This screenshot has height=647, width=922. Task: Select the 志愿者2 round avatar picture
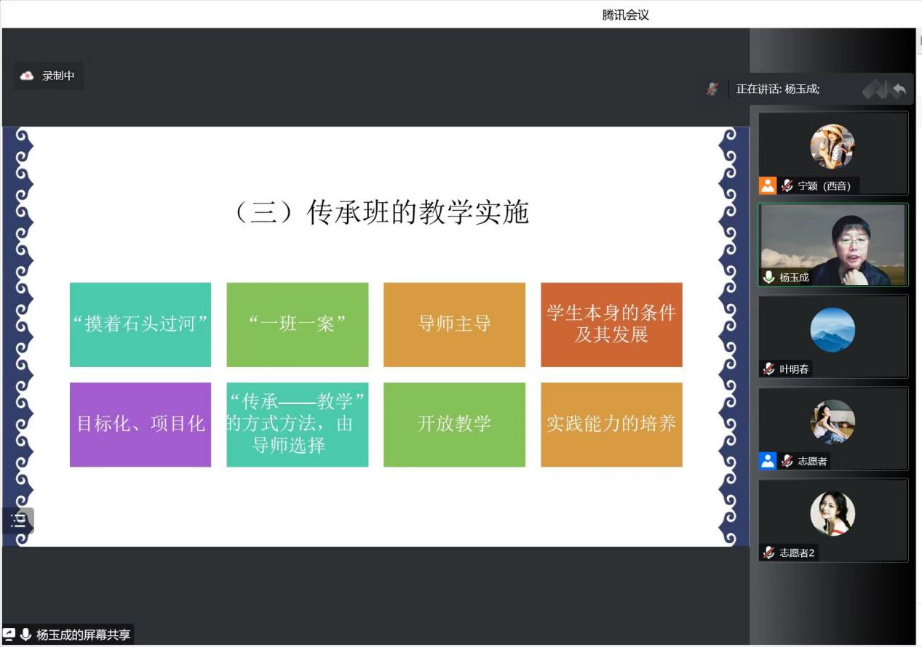(832, 514)
